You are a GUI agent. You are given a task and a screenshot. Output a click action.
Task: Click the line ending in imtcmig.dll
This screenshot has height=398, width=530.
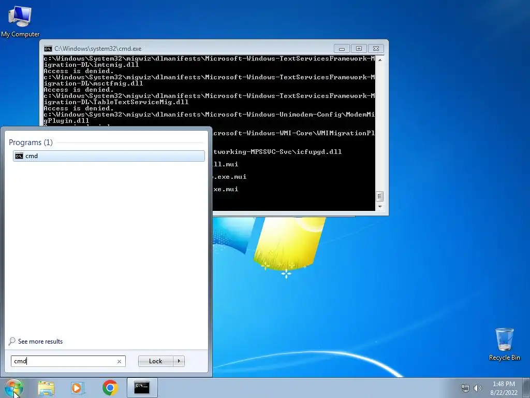click(91, 65)
